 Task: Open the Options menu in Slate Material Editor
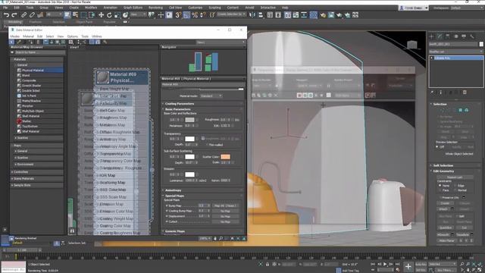[73, 36]
